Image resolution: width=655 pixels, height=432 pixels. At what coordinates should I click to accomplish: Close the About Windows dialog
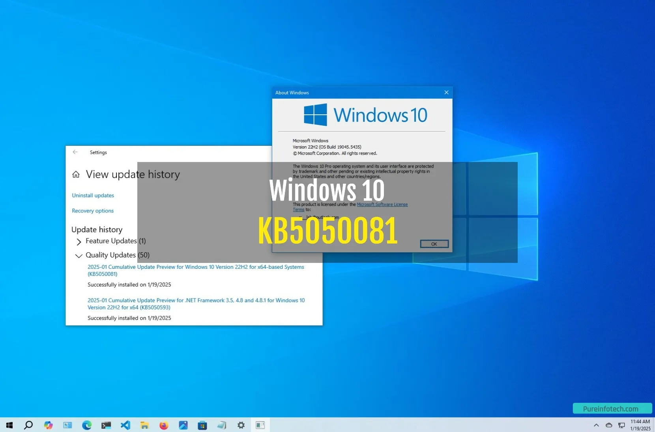tap(446, 93)
